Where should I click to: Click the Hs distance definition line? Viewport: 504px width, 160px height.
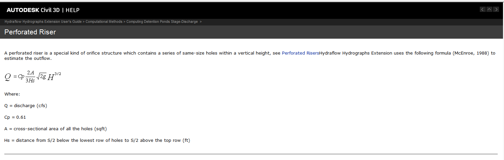tap(97, 140)
